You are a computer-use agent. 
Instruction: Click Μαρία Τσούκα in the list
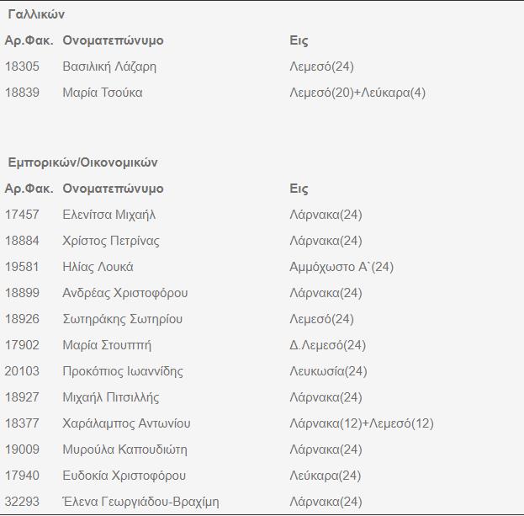coord(103,93)
